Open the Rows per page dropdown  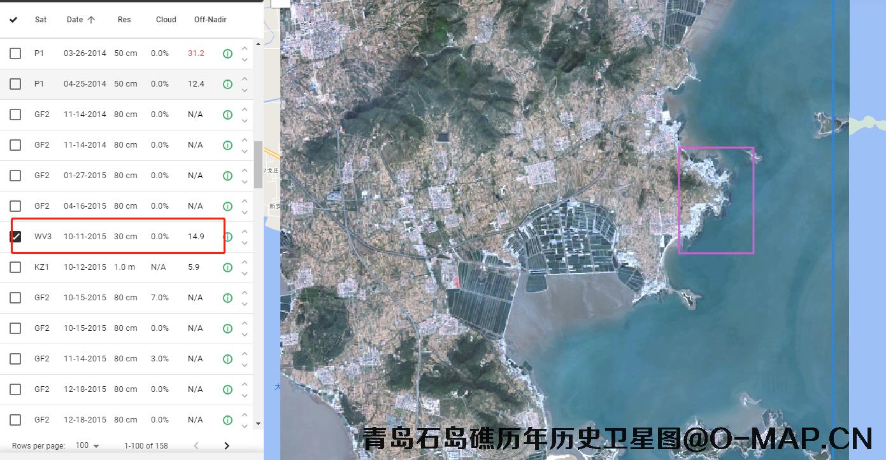click(x=87, y=445)
